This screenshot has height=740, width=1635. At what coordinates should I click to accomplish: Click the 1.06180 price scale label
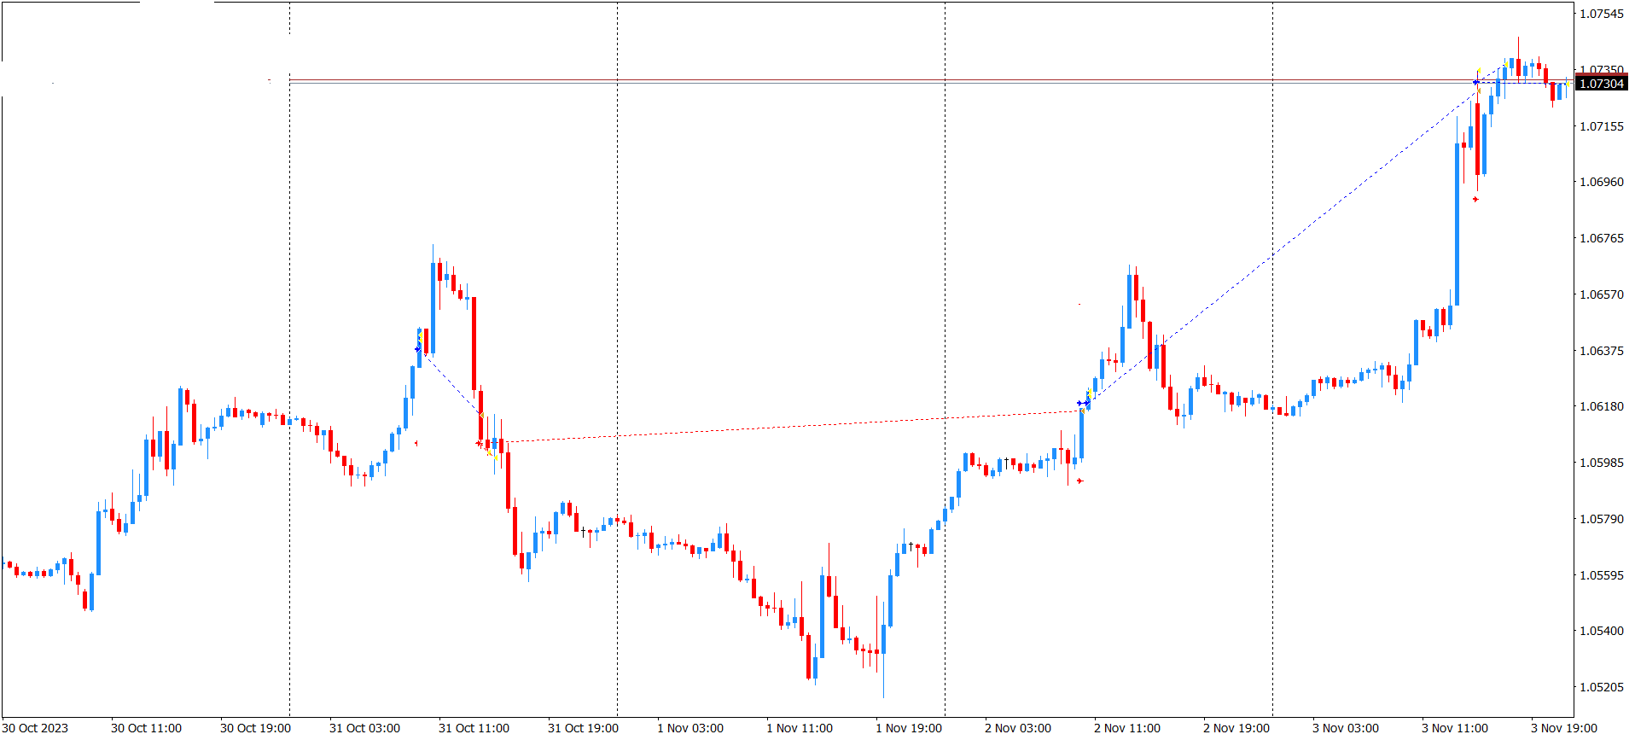click(x=1602, y=406)
